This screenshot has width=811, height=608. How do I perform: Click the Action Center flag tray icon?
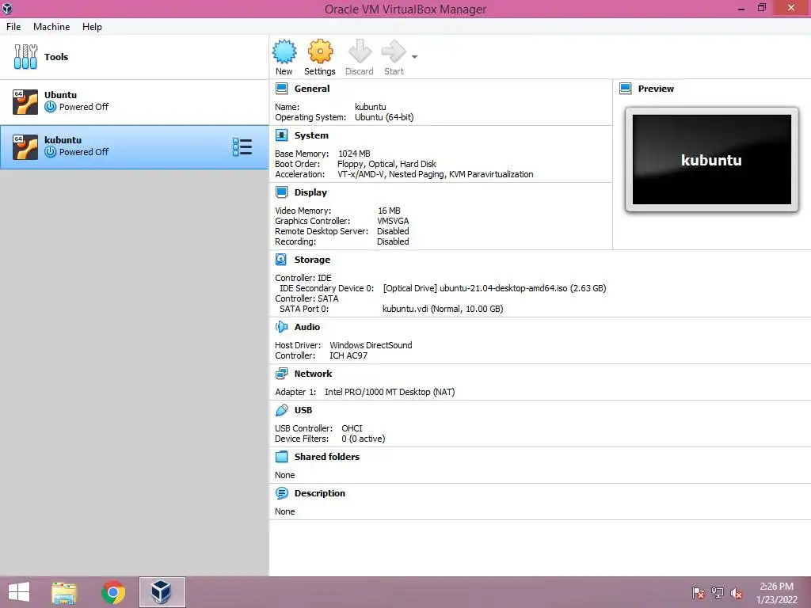(698, 593)
